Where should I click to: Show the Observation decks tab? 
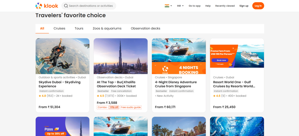(145, 28)
